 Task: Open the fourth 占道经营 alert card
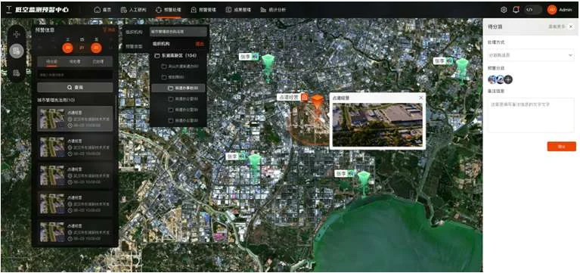pos(75,203)
